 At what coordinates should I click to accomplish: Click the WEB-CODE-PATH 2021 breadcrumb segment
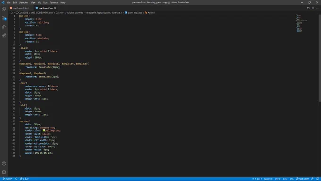pyautogui.click(x=42, y=13)
